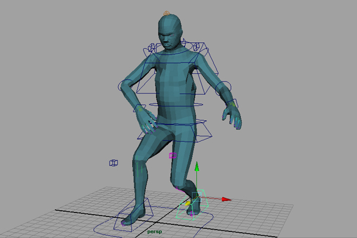
Task: Select the cyan highlighted foot control box
Action: [193, 205]
